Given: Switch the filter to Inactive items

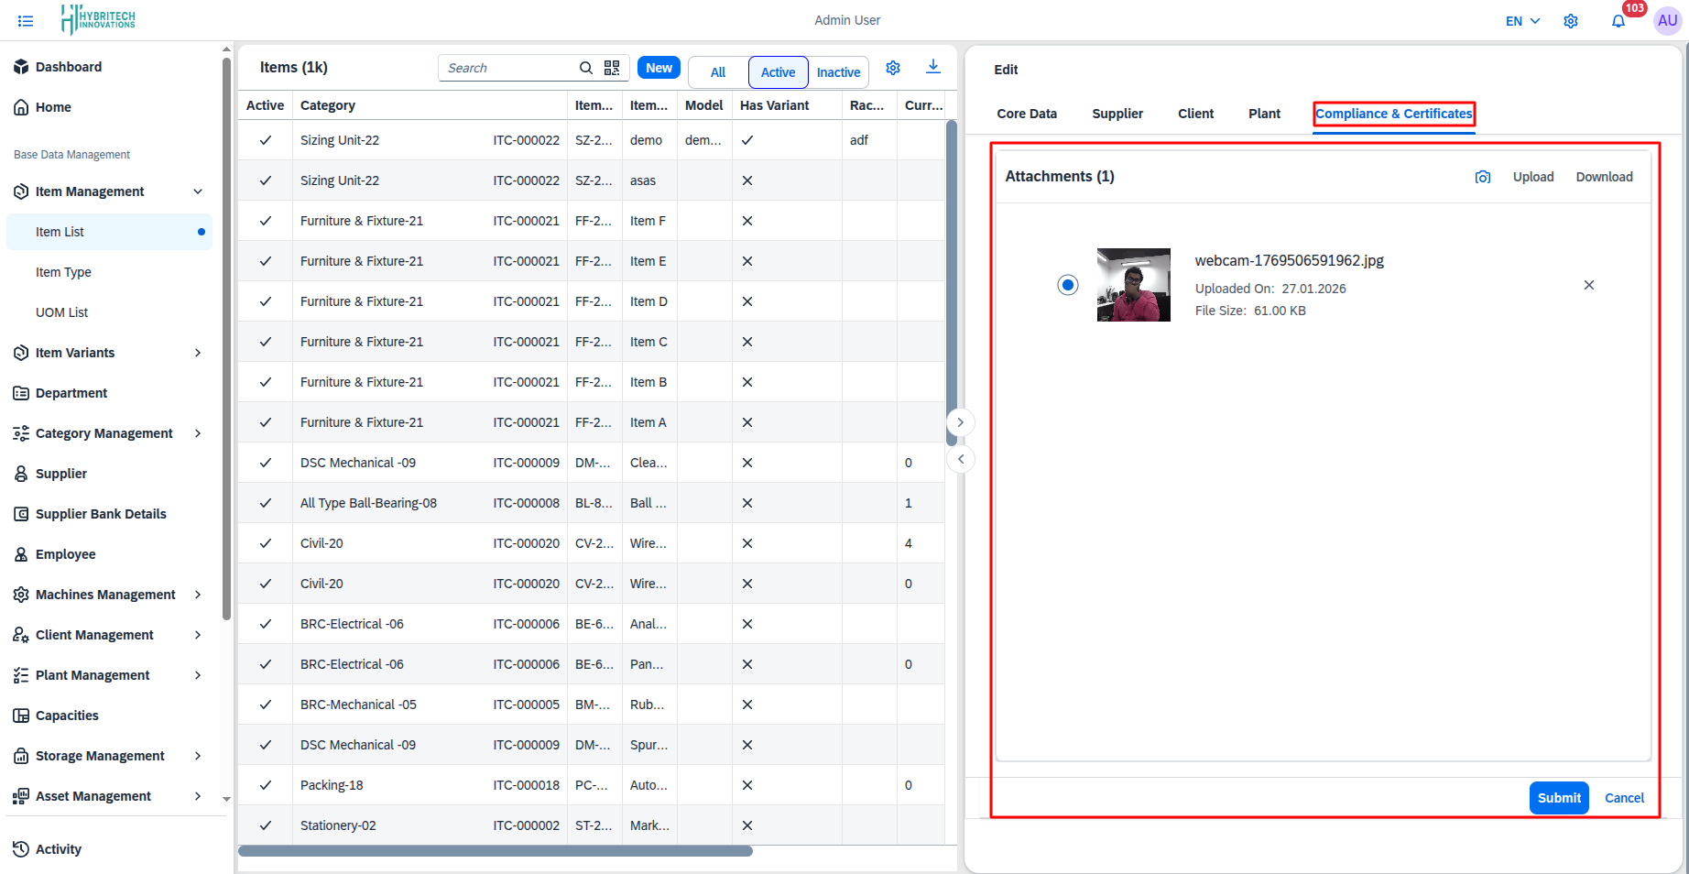Looking at the screenshot, I should (x=837, y=72).
